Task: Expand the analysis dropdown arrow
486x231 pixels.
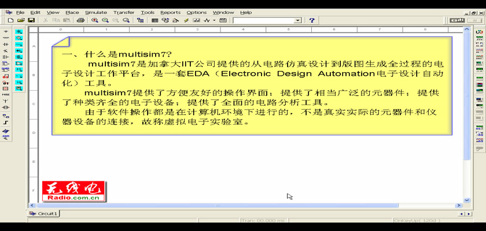Action: 214,20
